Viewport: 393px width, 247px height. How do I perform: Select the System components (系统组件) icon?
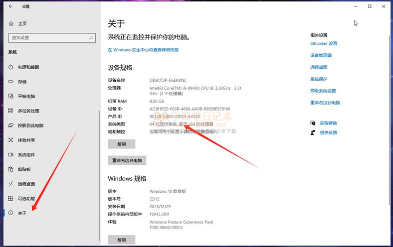coord(10,155)
